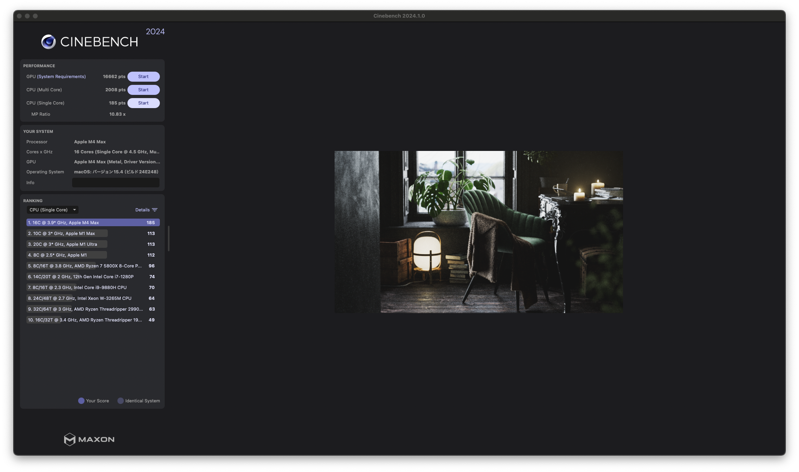Select the Threadripper 2990 ranking row
799x472 pixels.
93,309
